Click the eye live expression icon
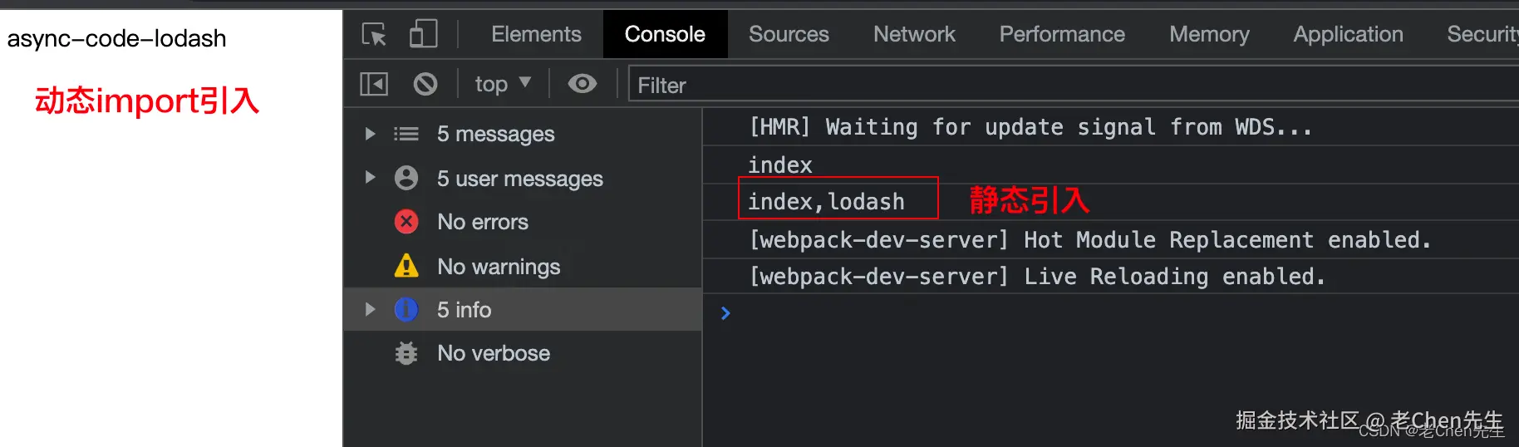The width and height of the screenshot is (1519, 447). point(582,84)
